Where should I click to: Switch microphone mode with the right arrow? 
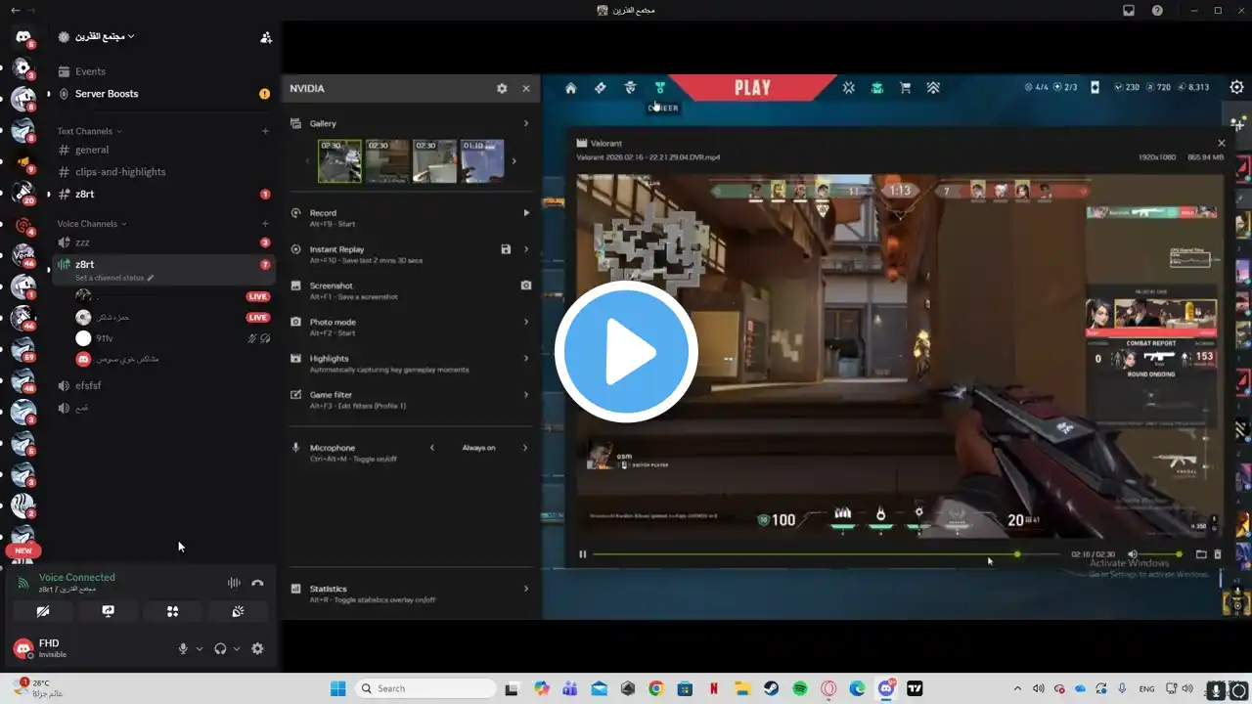point(525,448)
